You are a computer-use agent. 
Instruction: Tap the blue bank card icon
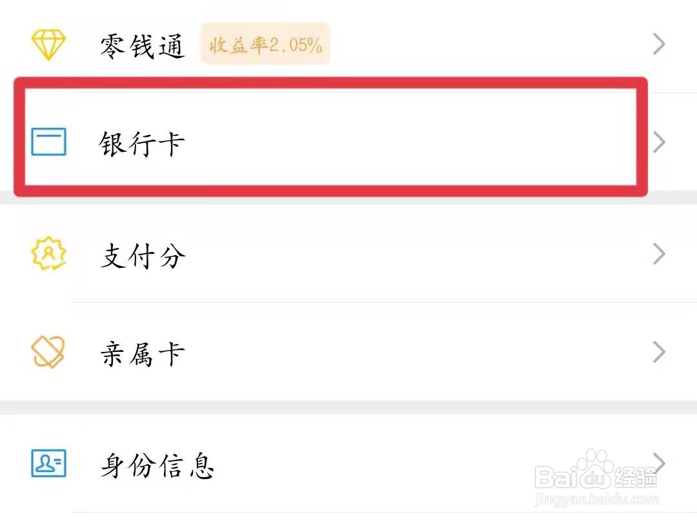pos(49,142)
